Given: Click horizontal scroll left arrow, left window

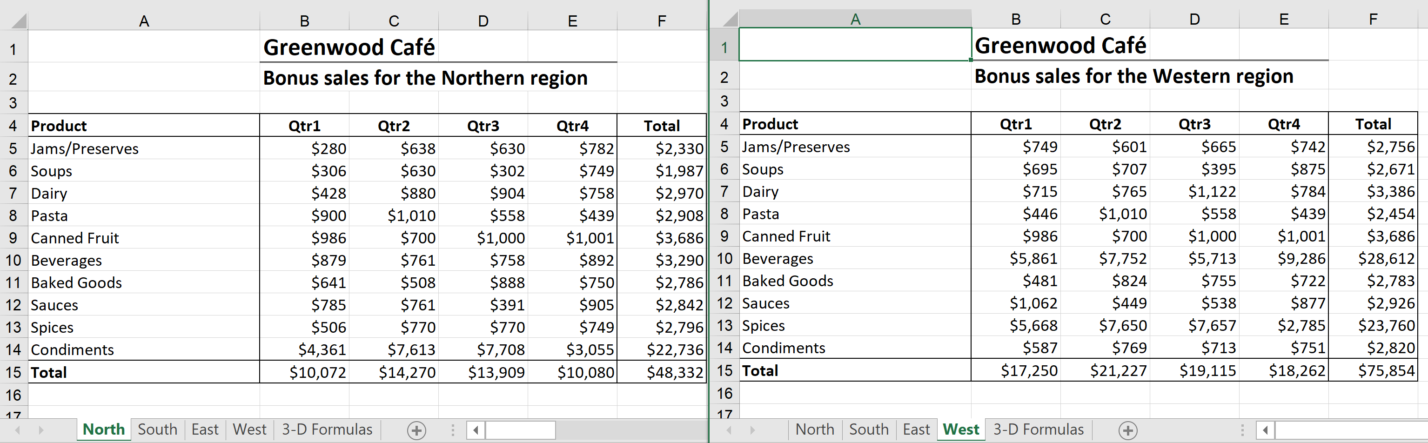Looking at the screenshot, I should click(476, 430).
